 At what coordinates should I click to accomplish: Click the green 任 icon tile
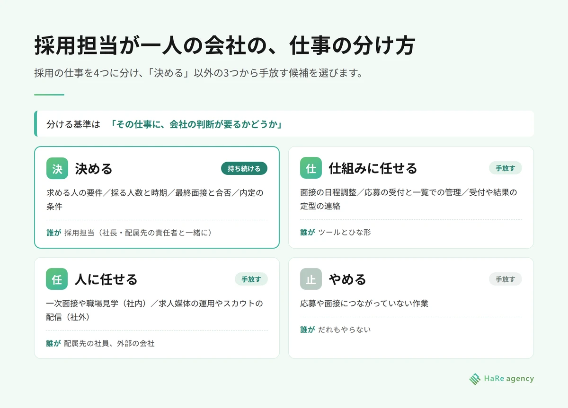(x=57, y=279)
